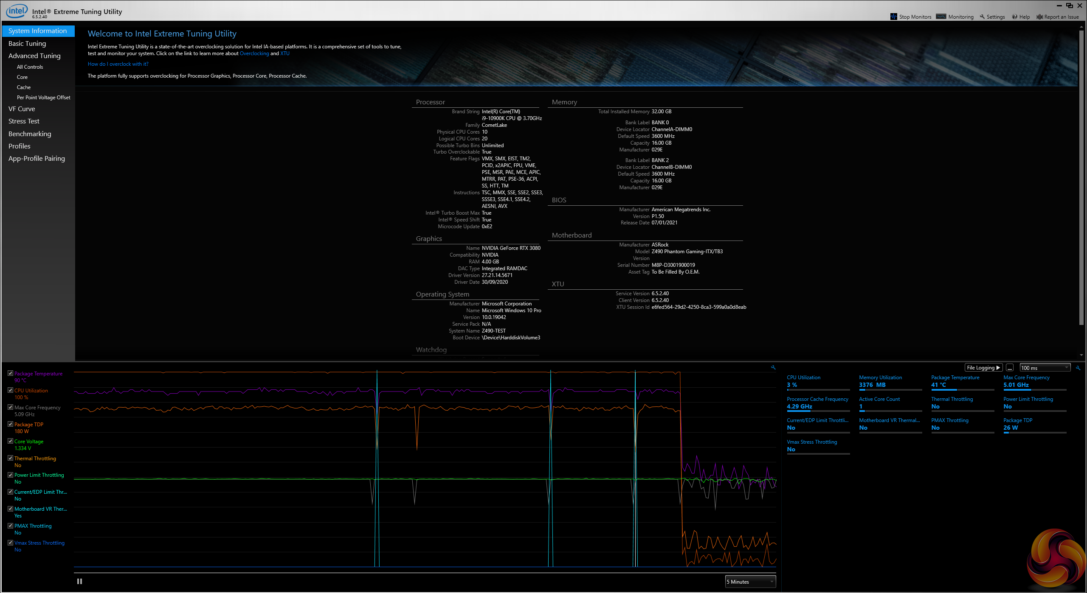This screenshot has height=593, width=1087.
Task: Click the system information vertical scrollbar
Action: [x=1081, y=178]
